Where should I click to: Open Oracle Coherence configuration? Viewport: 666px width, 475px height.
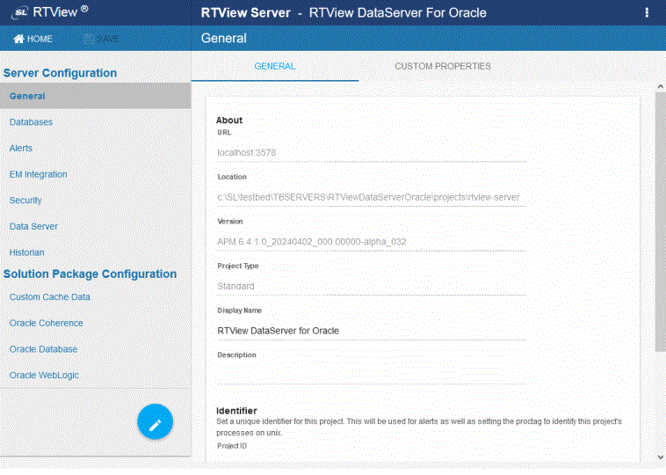pyautogui.click(x=47, y=323)
